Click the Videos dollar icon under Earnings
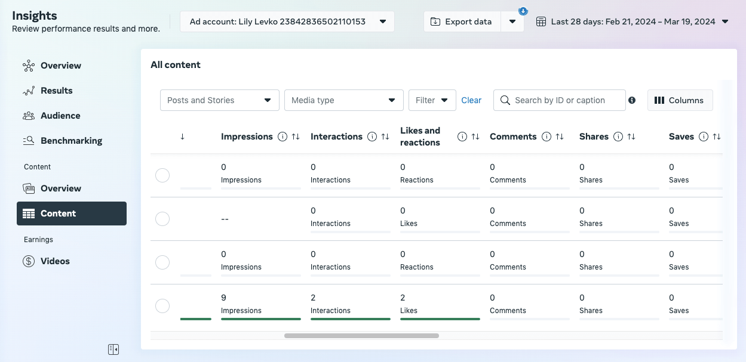746x362 pixels. tap(29, 261)
